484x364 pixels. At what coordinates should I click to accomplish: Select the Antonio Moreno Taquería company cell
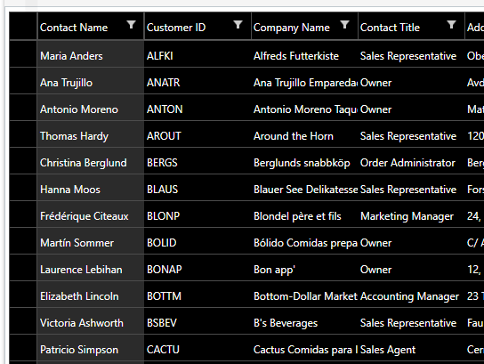coord(304,108)
